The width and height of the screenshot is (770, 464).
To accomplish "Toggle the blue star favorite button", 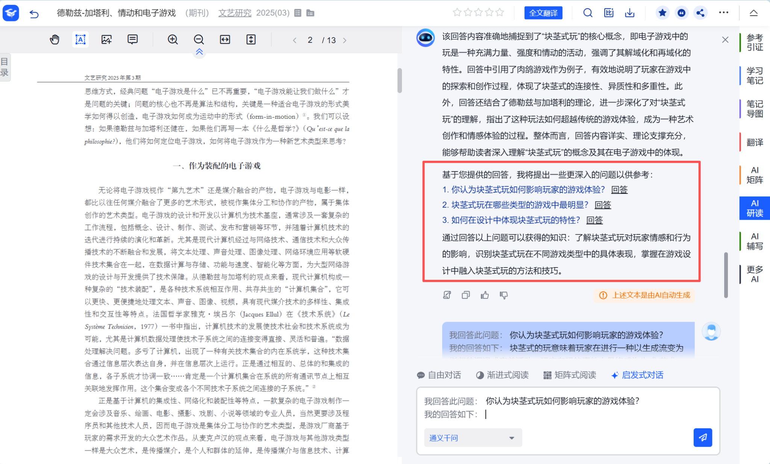I will (662, 13).
